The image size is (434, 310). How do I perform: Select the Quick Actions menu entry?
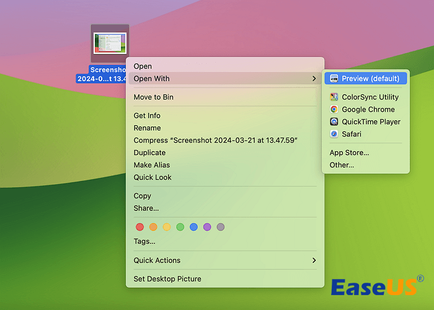pyautogui.click(x=225, y=260)
